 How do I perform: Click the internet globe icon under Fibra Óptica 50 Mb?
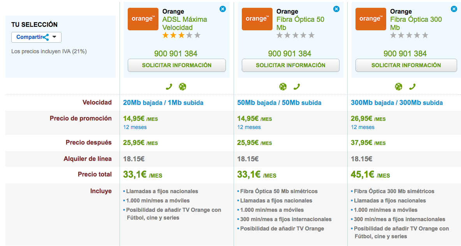coord(283,87)
